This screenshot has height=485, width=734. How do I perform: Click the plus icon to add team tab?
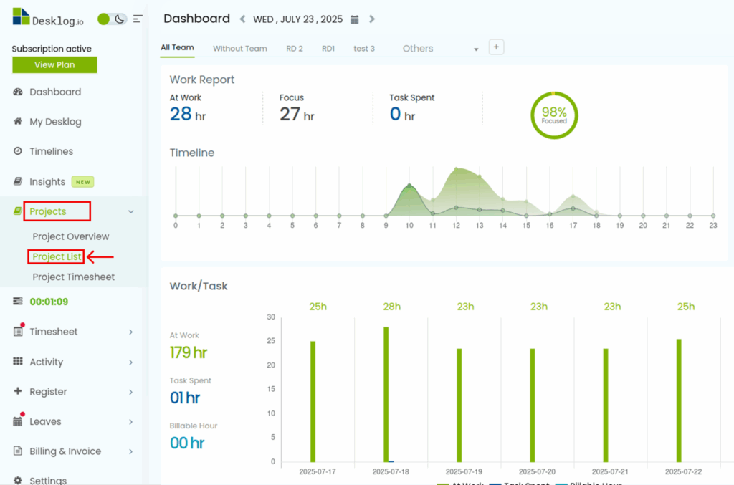(x=496, y=47)
